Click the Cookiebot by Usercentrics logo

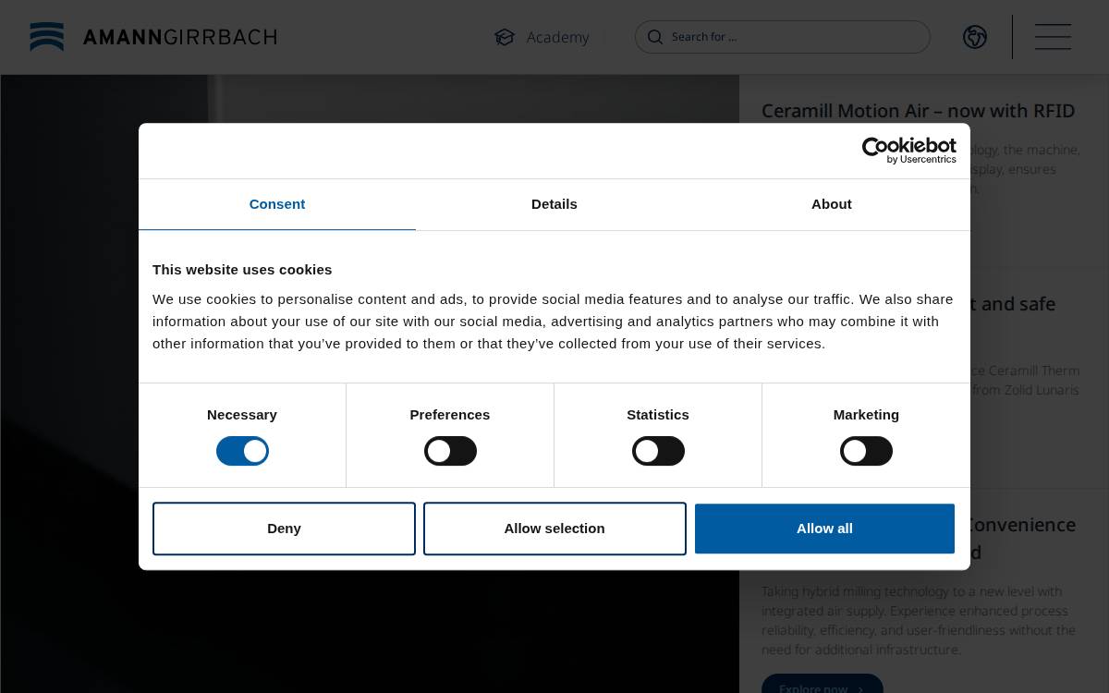coord(909,151)
